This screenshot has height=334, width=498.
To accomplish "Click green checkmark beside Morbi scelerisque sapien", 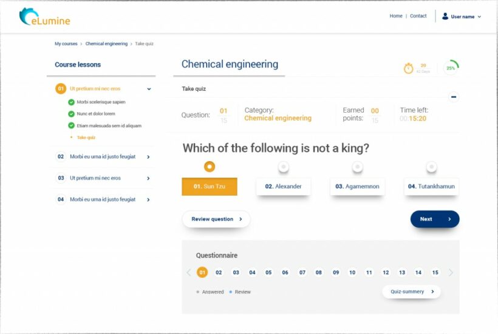I will 71,102.
